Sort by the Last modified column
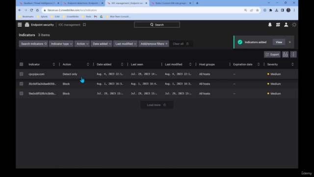This screenshot has width=314, height=177. pos(190,64)
